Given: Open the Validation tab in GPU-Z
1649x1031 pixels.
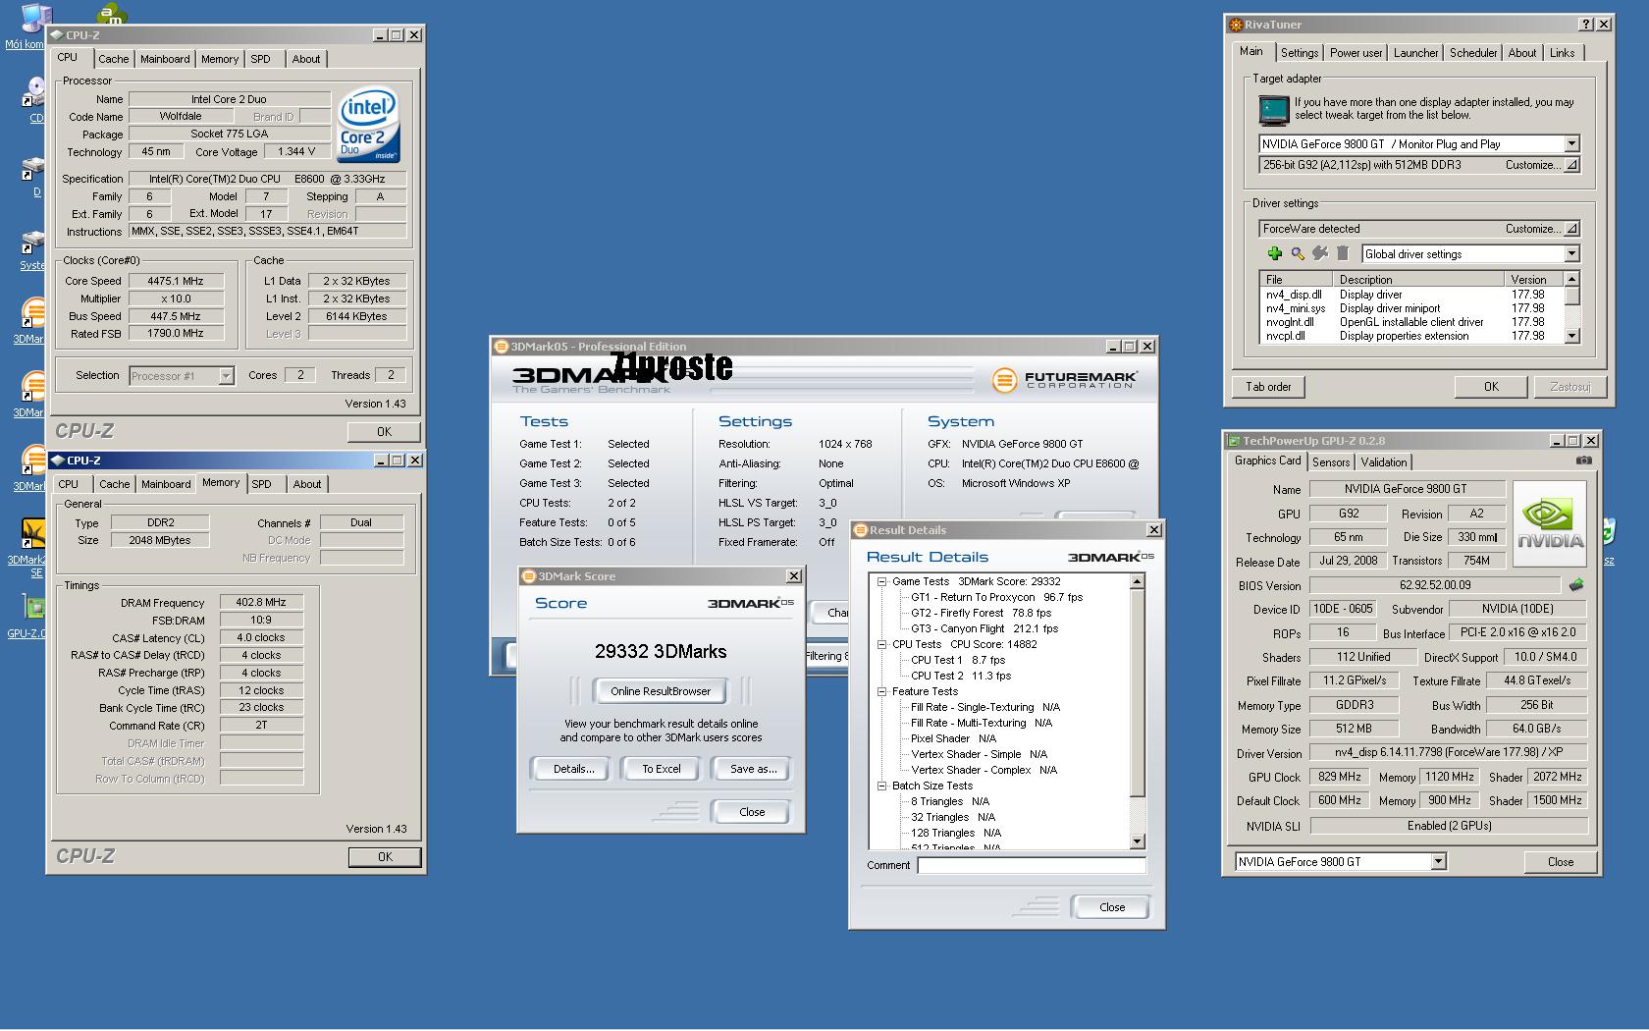Looking at the screenshot, I should pyautogui.click(x=1384, y=462).
